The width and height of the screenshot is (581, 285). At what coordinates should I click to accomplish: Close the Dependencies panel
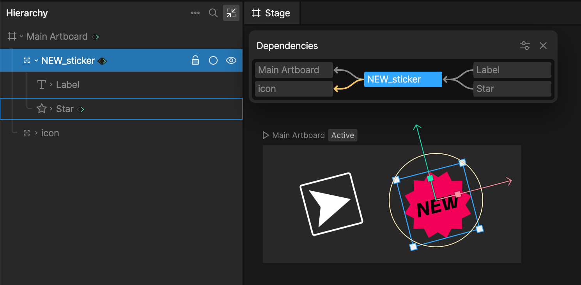click(543, 46)
